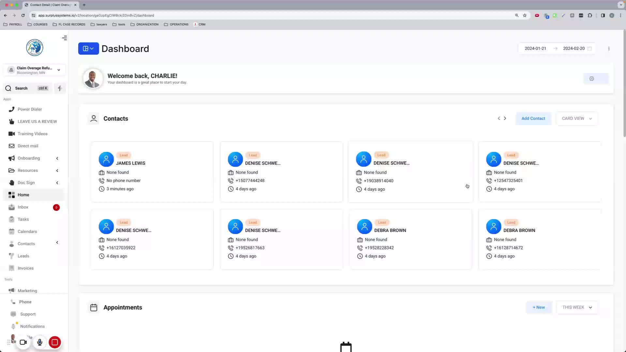Viewport: 626px width, 352px height.
Task: Click the + New appointment button
Action: click(x=539, y=307)
